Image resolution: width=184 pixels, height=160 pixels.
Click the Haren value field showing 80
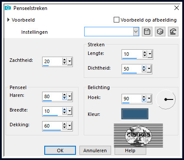53,96
